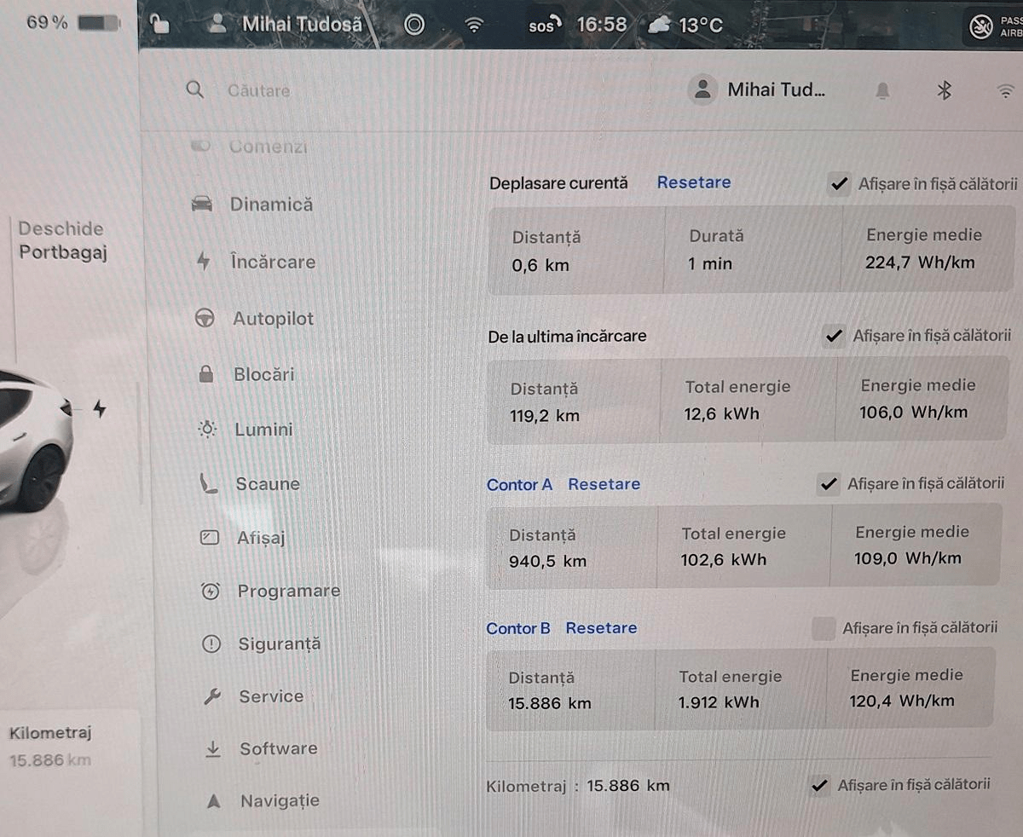Tap the lock icon in status bar
Screen dimensions: 1023x837
tap(159, 25)
